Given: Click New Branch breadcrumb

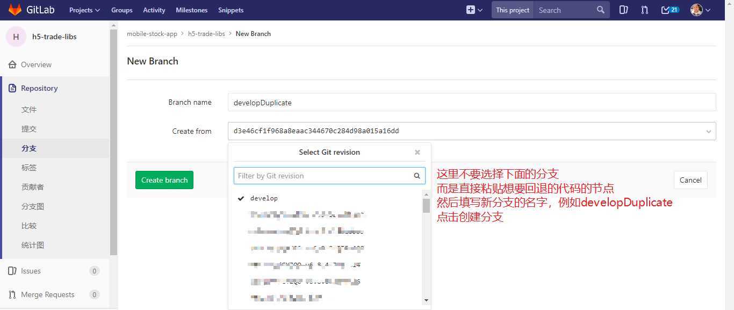Looking at the screenshot, I should click(x=253, y=33).
